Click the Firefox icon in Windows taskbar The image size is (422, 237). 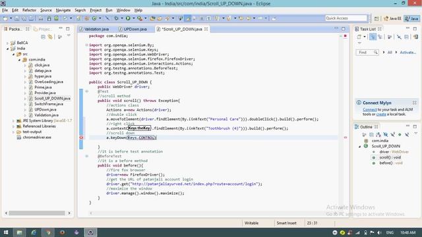click(x=62, y=232)
